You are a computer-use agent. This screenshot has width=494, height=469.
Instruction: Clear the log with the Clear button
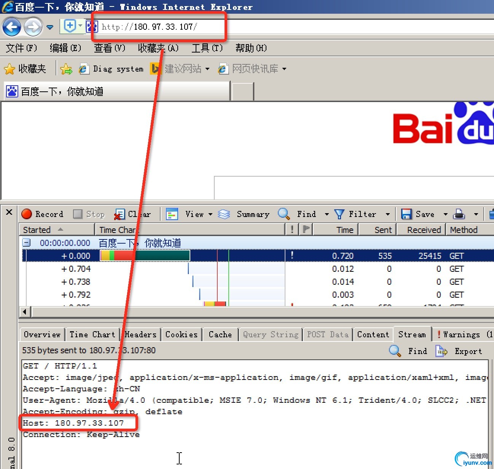coord(133,214)
